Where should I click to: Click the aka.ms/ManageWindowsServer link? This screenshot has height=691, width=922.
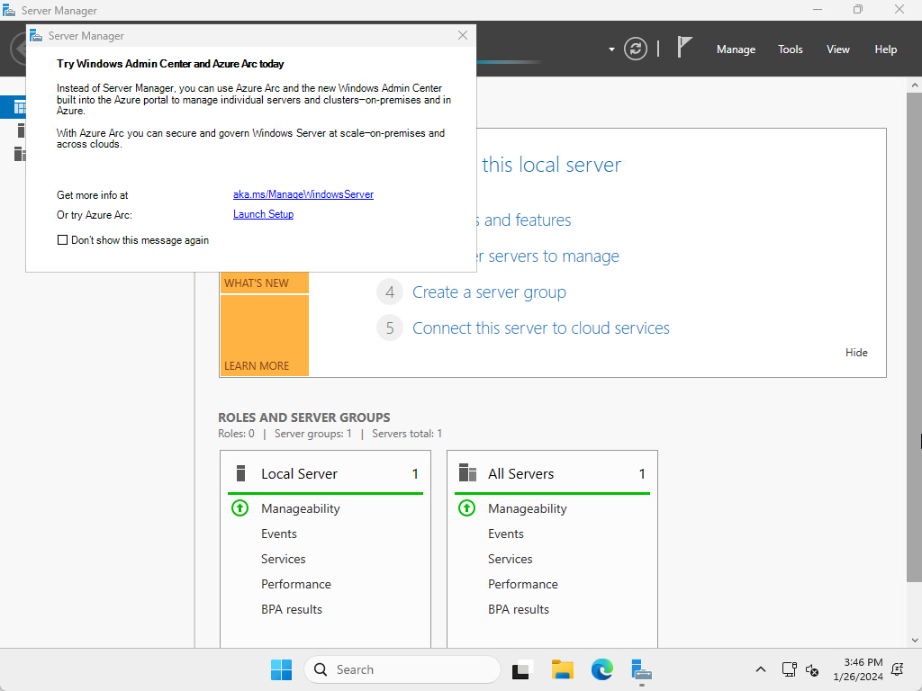(303, 194)
